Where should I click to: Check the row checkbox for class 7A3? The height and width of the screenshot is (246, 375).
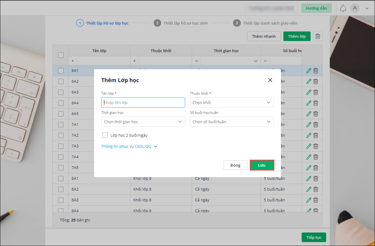click(x=61, y=146)
